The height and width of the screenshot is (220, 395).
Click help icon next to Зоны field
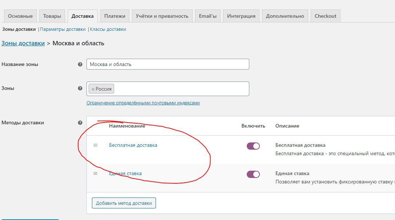80,88
